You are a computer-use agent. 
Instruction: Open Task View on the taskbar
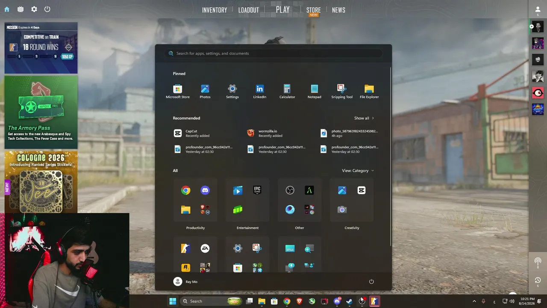click(x=250, y=301)
